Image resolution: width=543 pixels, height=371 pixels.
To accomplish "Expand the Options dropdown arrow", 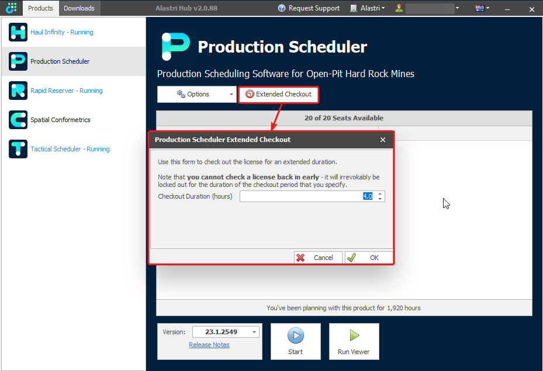I will pos(231,95).
